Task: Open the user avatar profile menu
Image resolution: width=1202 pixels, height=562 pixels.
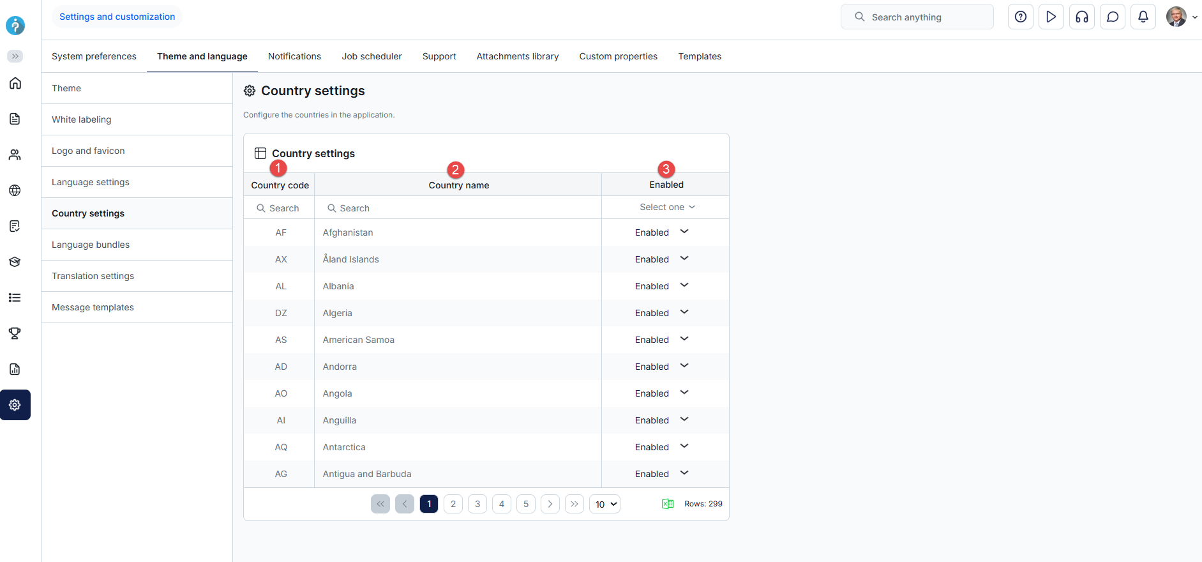Action: pos(1182,17)
